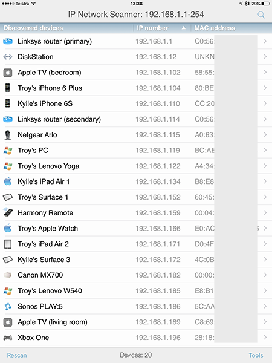The width and height of the screenshot is (272, 363).
Task: Open details chevron for Troy's iPhone 6 Plus
Action: pyautogui.click(x=265, y=88)
